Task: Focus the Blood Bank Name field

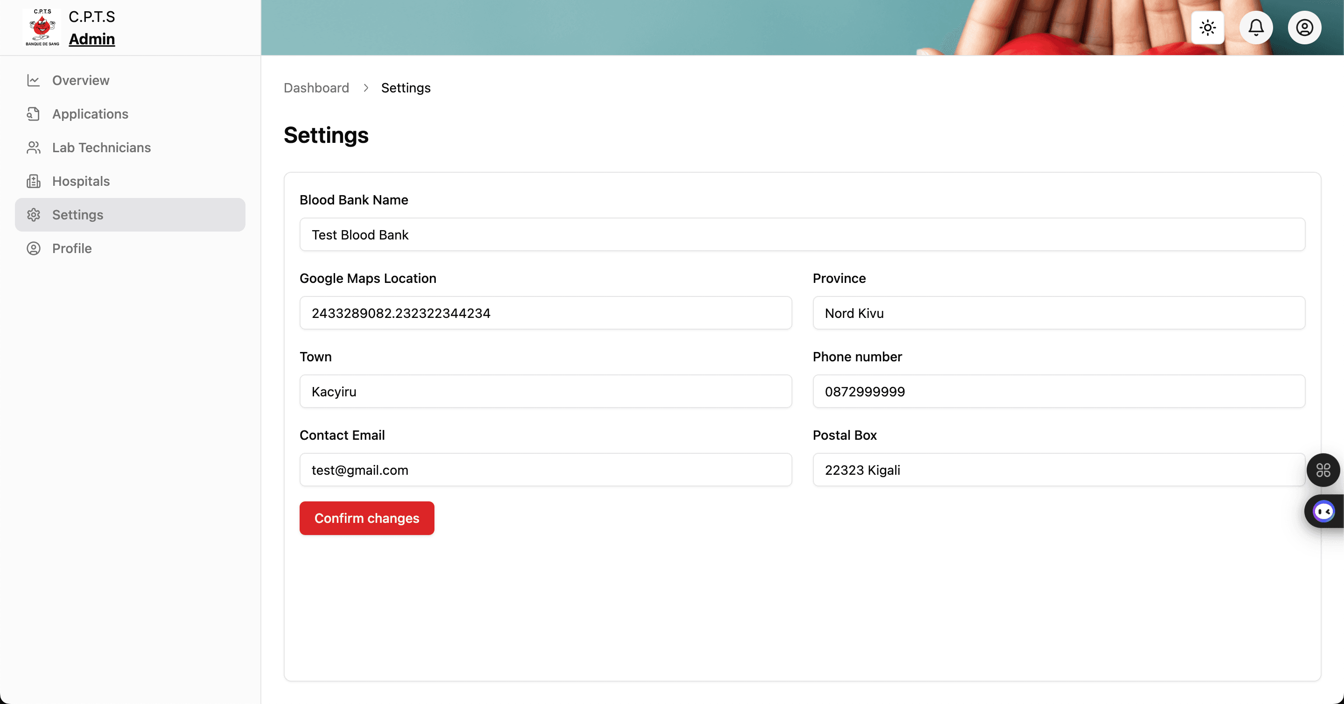Action: click(x=802, y=235)
